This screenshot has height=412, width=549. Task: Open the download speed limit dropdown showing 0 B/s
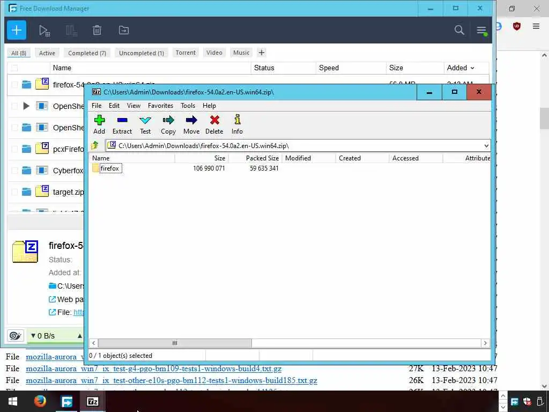pos(43,336)
